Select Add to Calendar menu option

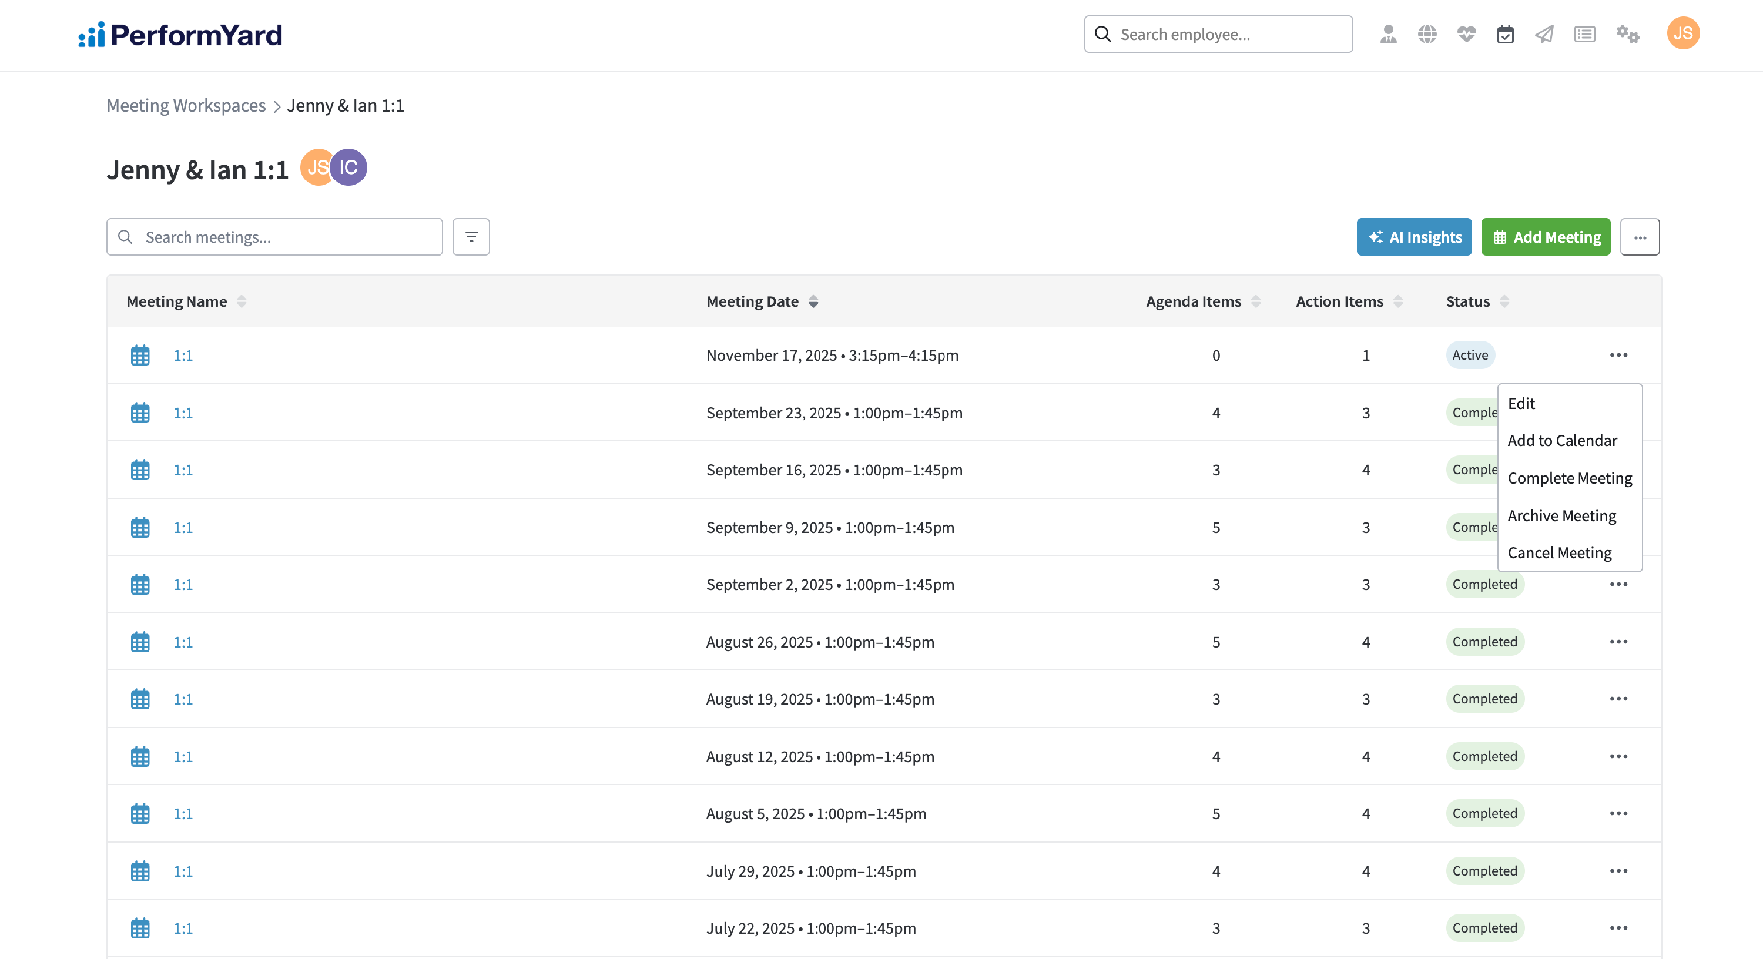(x=1562, y=440)
